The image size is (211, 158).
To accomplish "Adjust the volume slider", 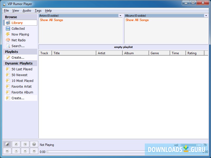I will 191,145.
